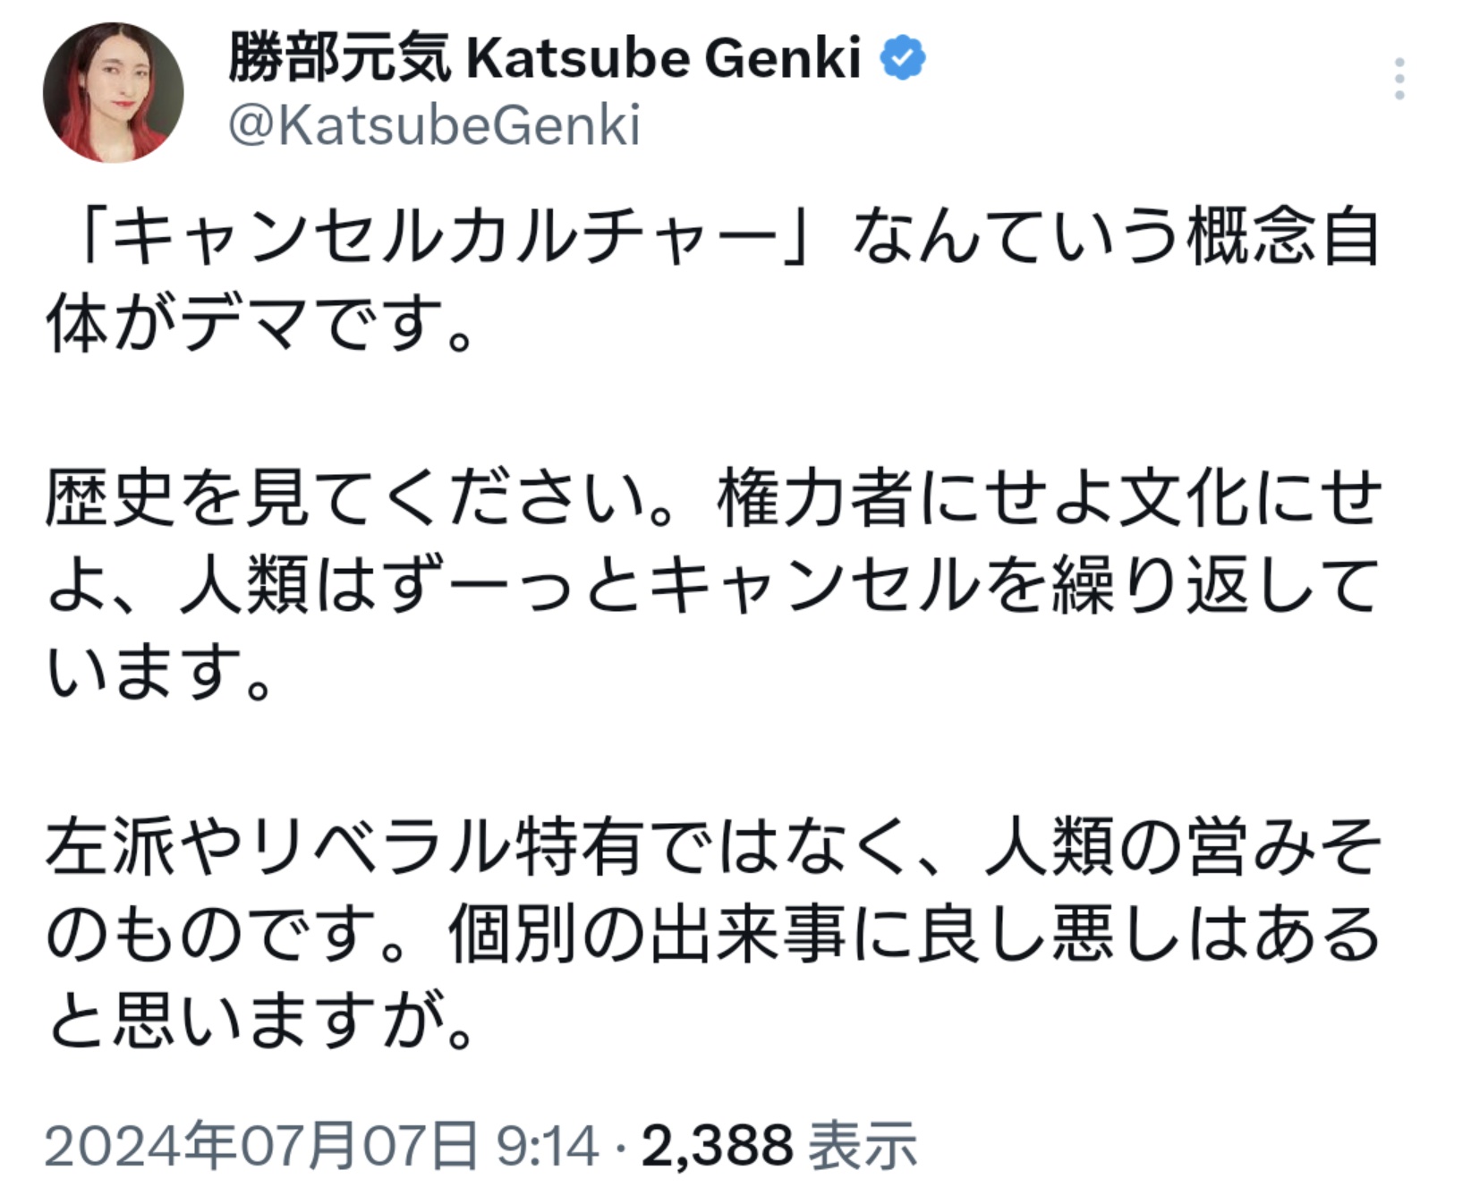Open the @KatsubeGenki handle link
Viewport: 1471px width, 1204px height.
pos(434,125)
